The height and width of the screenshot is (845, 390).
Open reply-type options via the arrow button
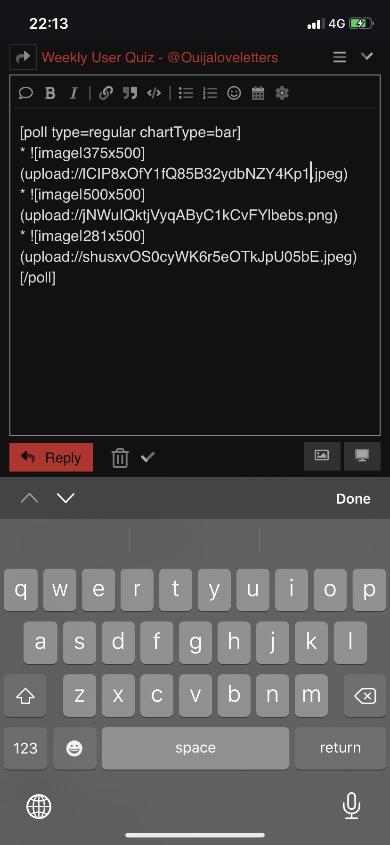point(23,57)
